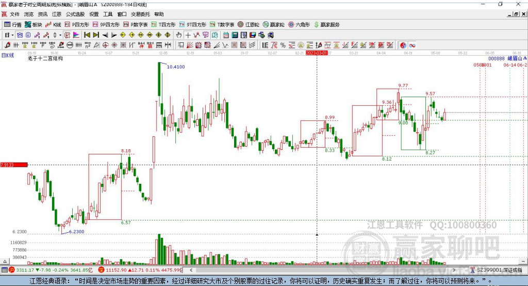This screenshot has width=528, height=286.
Task: Open the 江恩轮 Gann wheel
Action: (249, 25)
